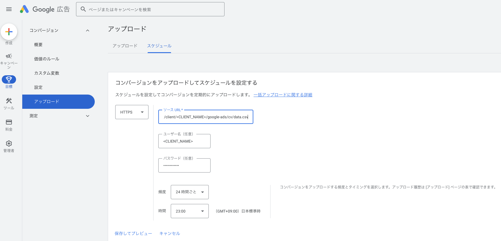Screen dimensions: 501x241
Task: Select 価値のルール in sidebar
Action: tap(47, 59)
